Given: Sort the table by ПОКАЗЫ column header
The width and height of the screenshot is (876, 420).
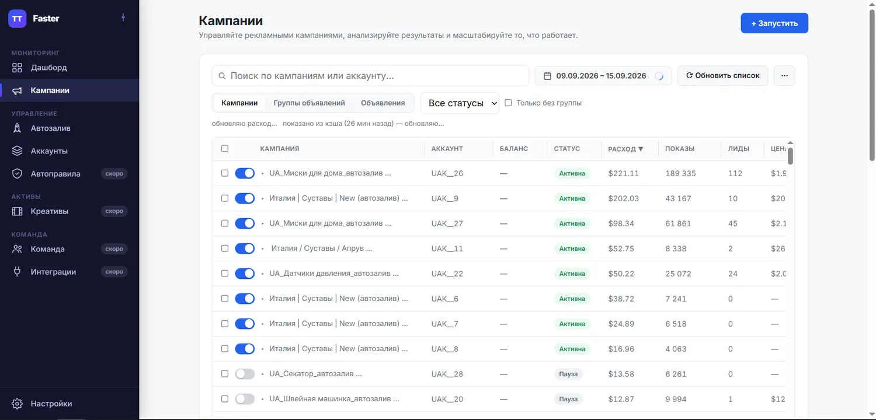Looking at the screenshot, I should (x=680, y=149).
